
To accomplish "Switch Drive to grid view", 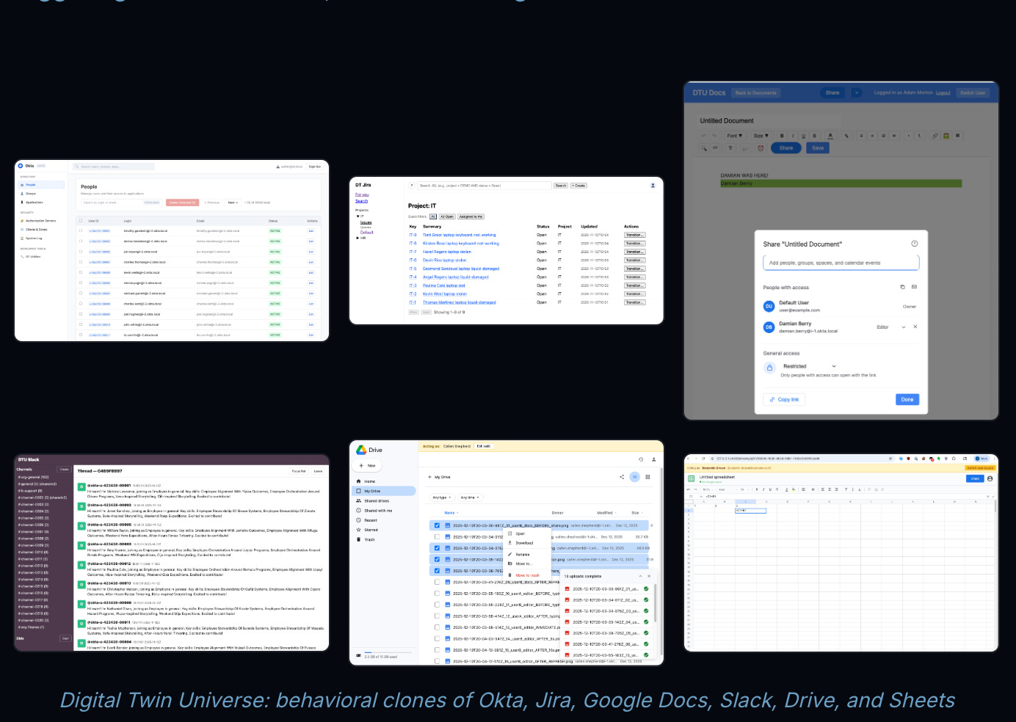I will [647, 477].
